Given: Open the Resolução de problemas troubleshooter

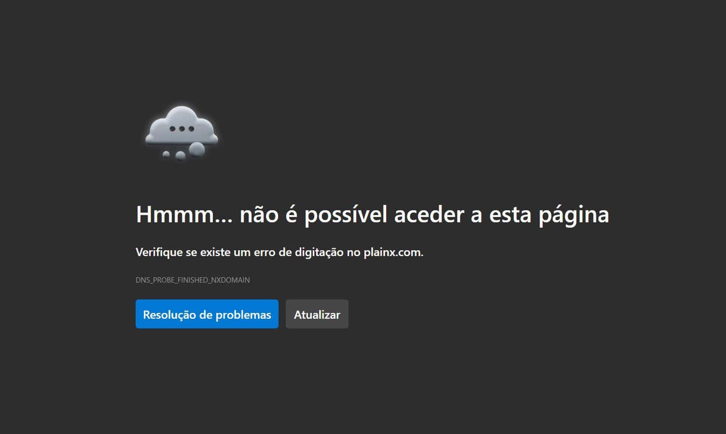Looking at the screenshot, I should point(207,314).
